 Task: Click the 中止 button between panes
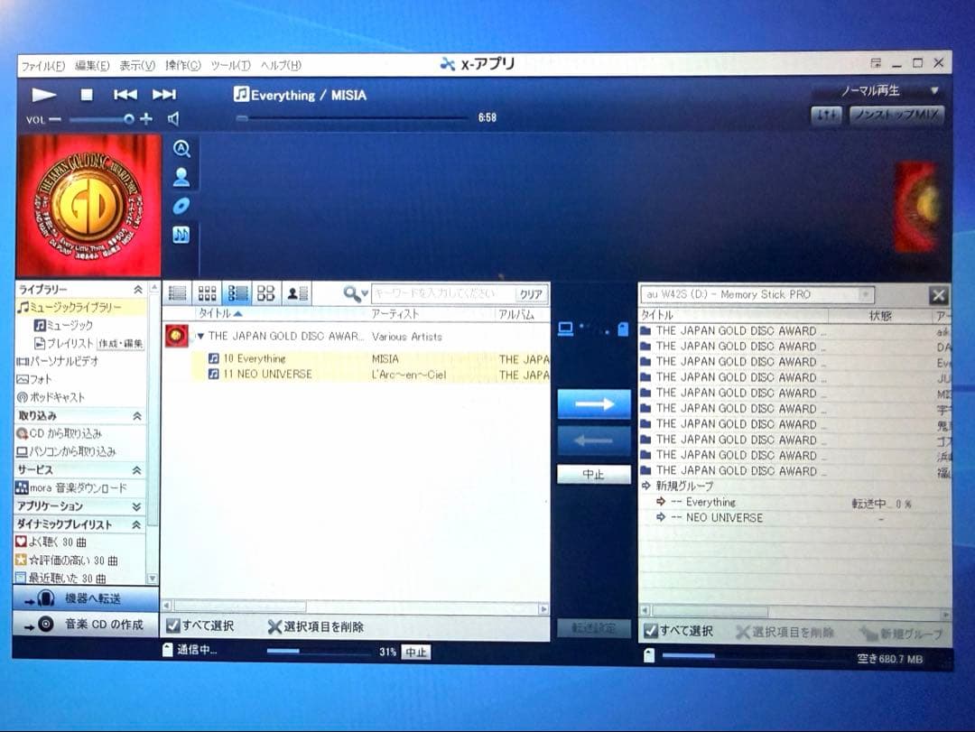pos(594,475)
